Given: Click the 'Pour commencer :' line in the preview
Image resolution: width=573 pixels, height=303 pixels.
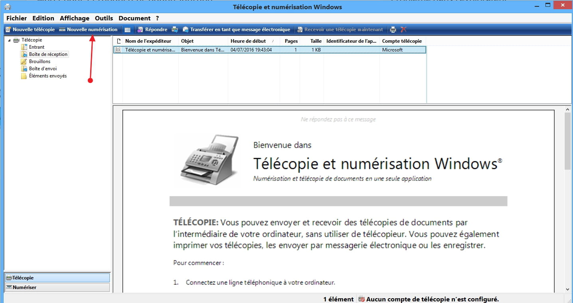Looking at the screenshot, I should 199,263.
